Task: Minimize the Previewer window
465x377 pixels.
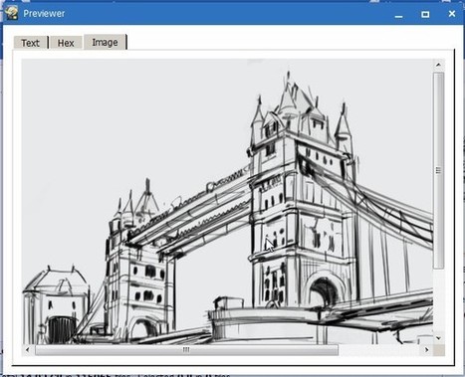Action: point(398,15)
